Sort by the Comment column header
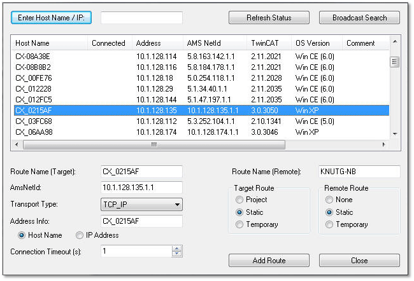The height and width of the screenshot is (281, 414). (x=366, y=43)
